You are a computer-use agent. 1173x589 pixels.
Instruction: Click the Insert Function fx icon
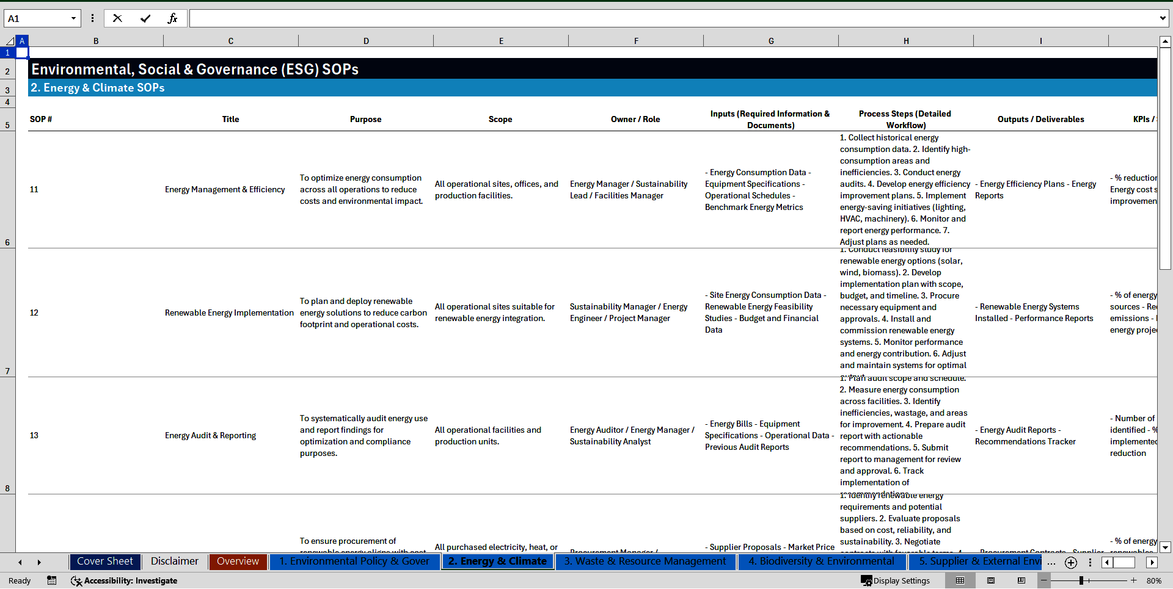click(x=172, y=18)
